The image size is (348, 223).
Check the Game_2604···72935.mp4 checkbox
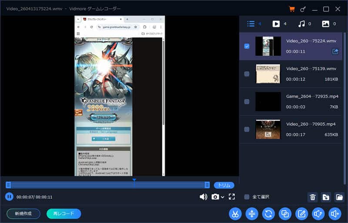[x=247, y=102]
